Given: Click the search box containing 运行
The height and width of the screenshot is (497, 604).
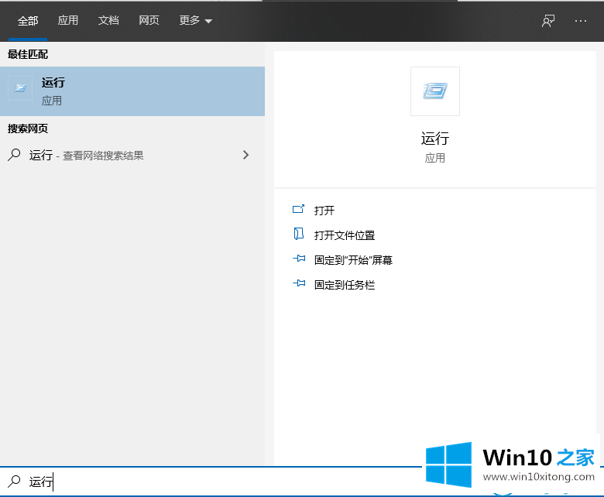Looking at the screenshot, I should [x=211, y=482].
